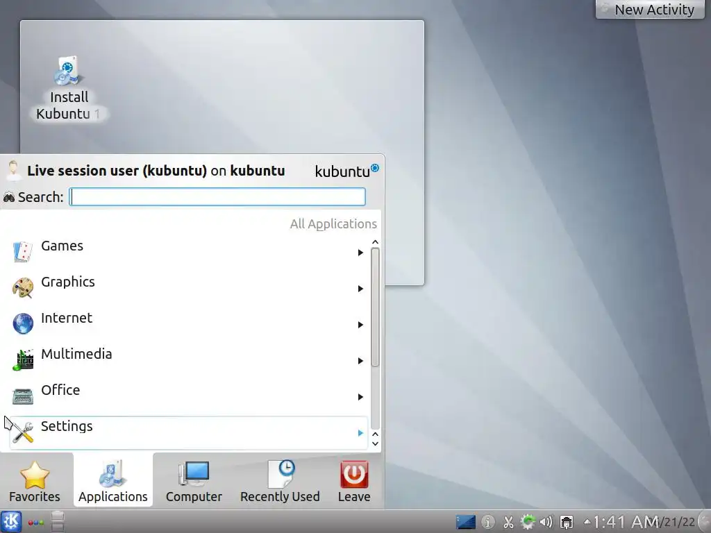
Task: Click the Internet globe icon
Action: coord(23,324)
